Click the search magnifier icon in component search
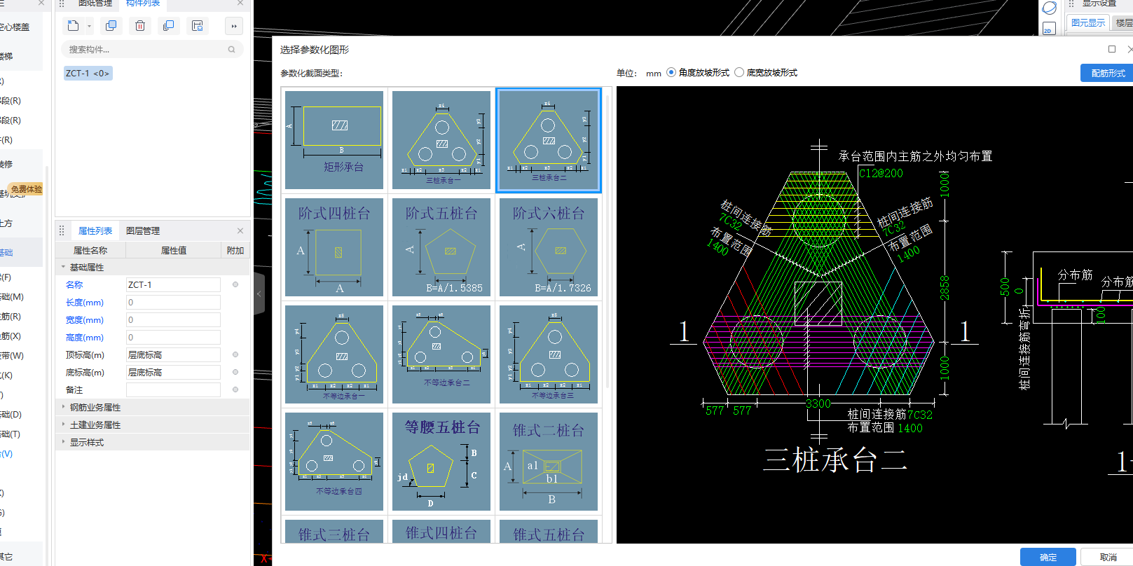This screenshot has width=1133, height=566. [232, 50]
